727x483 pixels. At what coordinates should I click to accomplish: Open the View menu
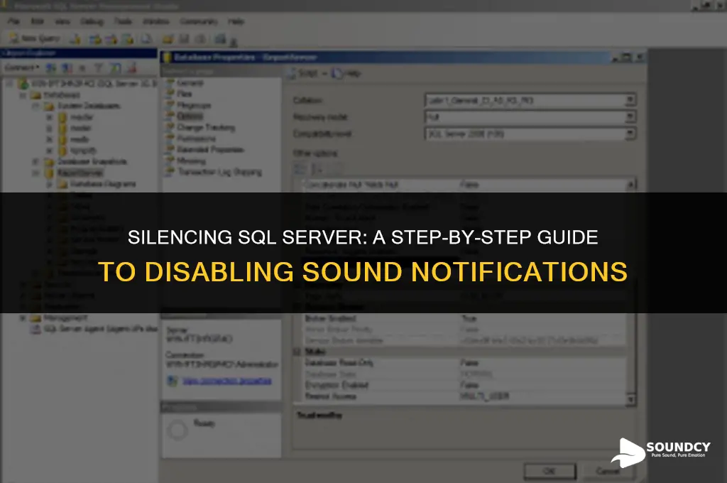pos(62,21)
